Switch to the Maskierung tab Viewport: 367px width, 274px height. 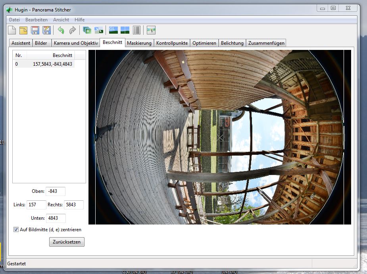coord(139,43)
